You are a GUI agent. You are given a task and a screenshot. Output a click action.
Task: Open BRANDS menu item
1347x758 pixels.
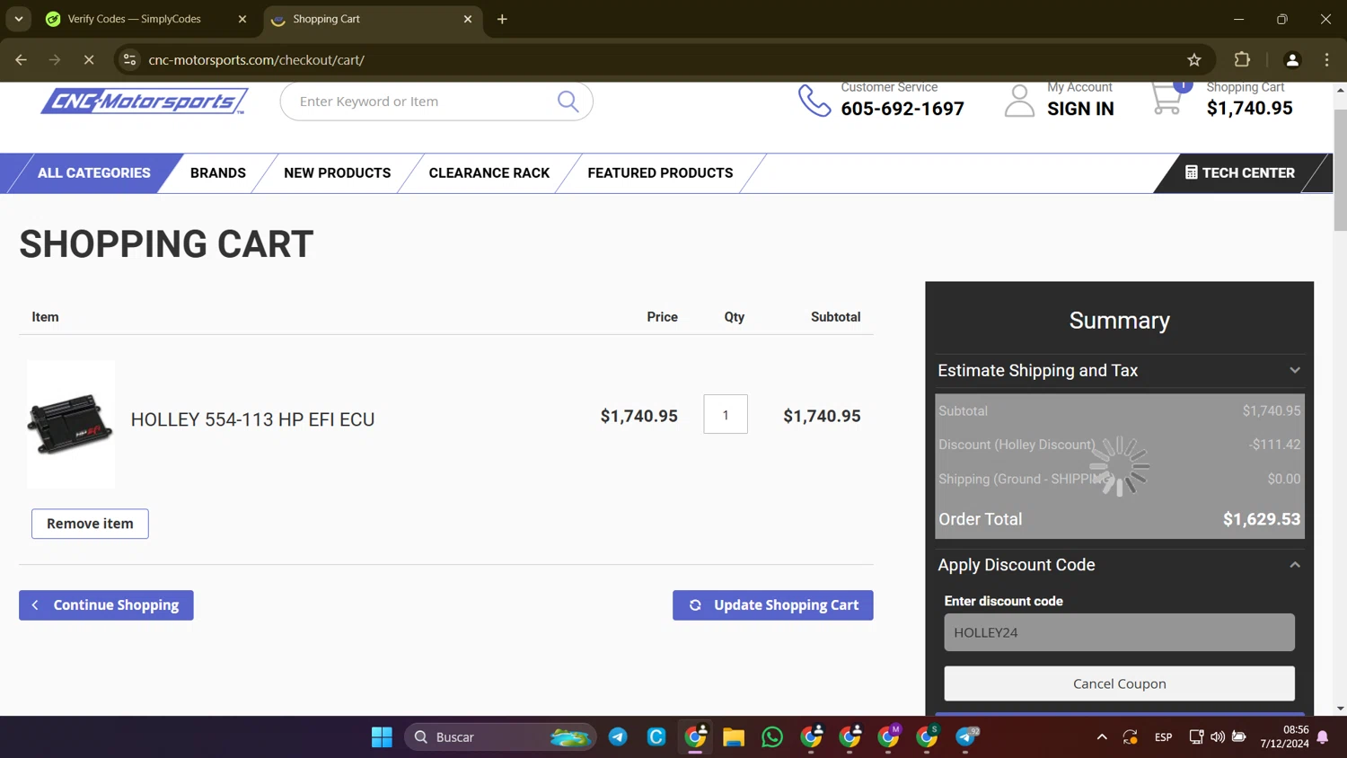218,173
